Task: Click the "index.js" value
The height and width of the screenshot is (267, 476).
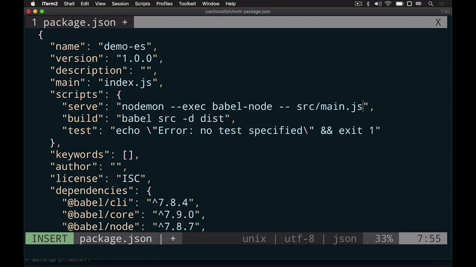Action: click(128, 83)
